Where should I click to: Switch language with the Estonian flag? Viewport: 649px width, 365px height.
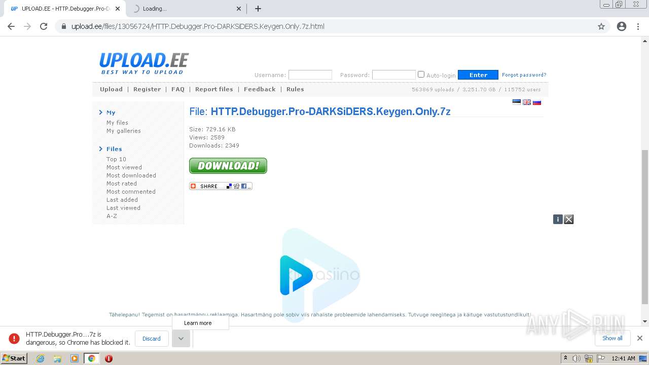[517, 102]
